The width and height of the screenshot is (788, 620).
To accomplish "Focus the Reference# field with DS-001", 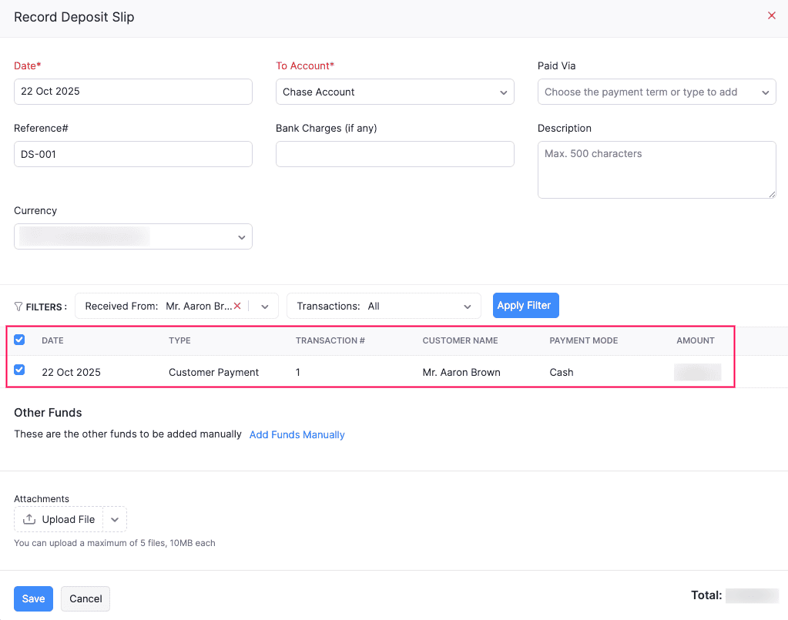I will pos(132,154).
